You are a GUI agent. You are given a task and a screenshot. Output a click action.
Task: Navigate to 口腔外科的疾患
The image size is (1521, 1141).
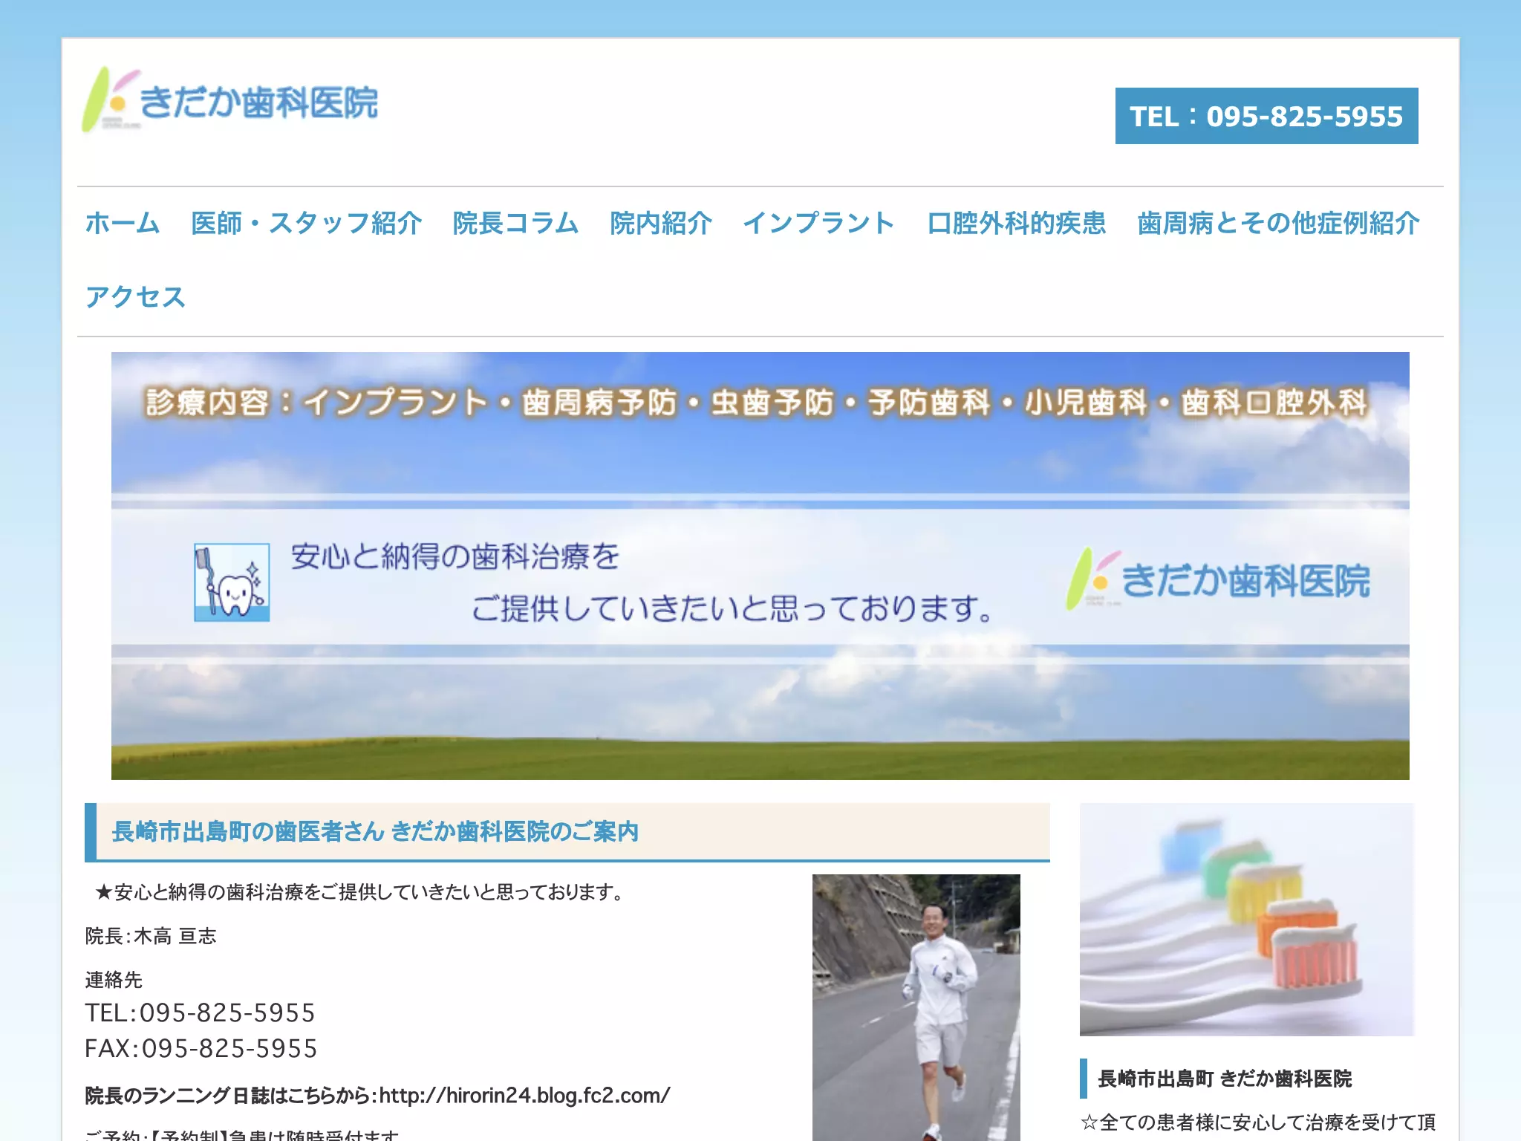(x=1017, y=223)
